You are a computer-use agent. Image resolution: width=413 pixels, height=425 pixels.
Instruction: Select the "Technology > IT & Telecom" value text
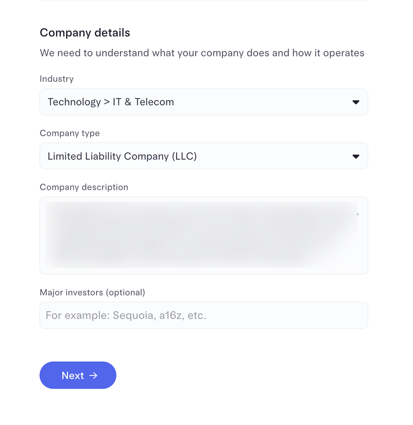point(111,102)
